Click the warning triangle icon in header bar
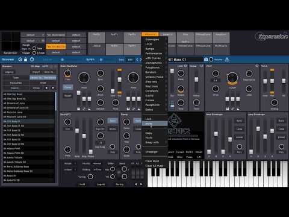The width and height of the screenshot is (289, 217). point(227,60)
